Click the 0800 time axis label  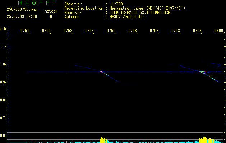pyautogui.click(x=219, y=31)
